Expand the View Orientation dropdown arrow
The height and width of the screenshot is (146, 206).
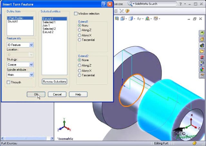pos(126,19)
